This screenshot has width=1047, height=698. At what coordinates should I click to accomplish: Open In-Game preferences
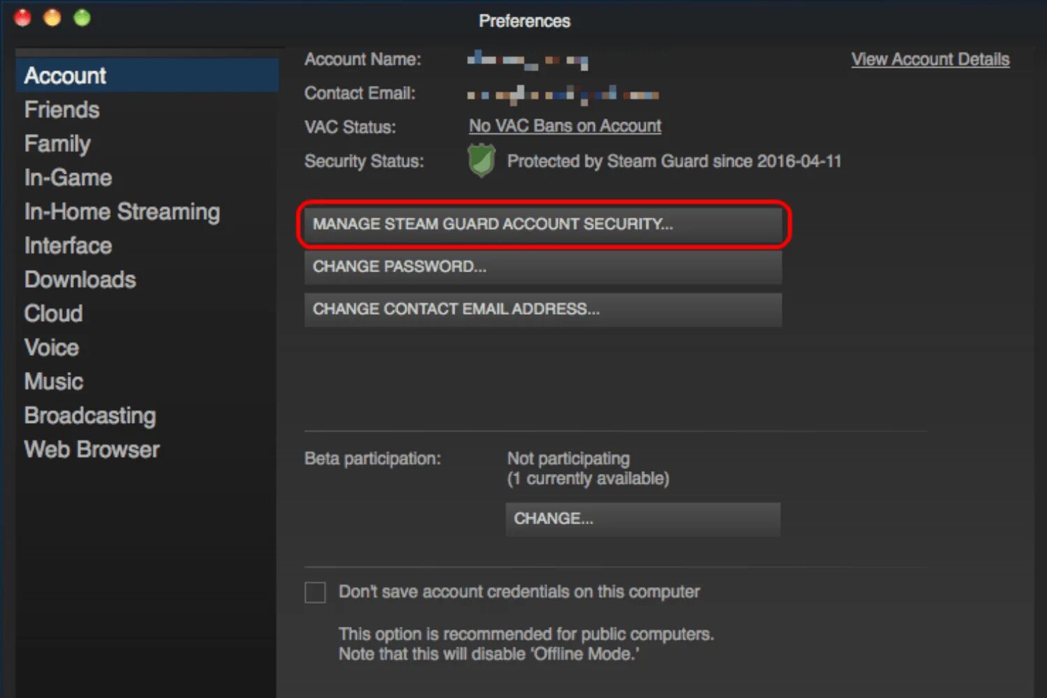pyautogui.click(x=68, y=177)
